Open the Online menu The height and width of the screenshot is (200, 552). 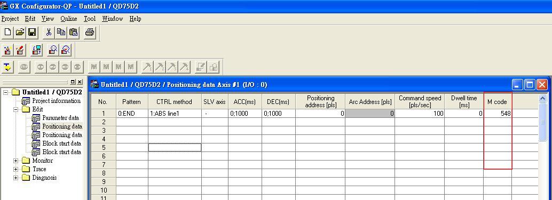69,19
